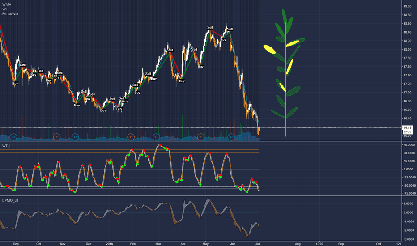Click the Jun label on time axis
The image size is (417, 246).
(x=233, y=244)
